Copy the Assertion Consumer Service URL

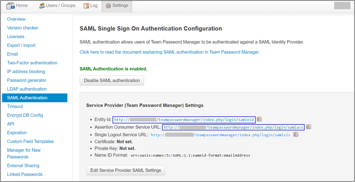tap(308, 127)
